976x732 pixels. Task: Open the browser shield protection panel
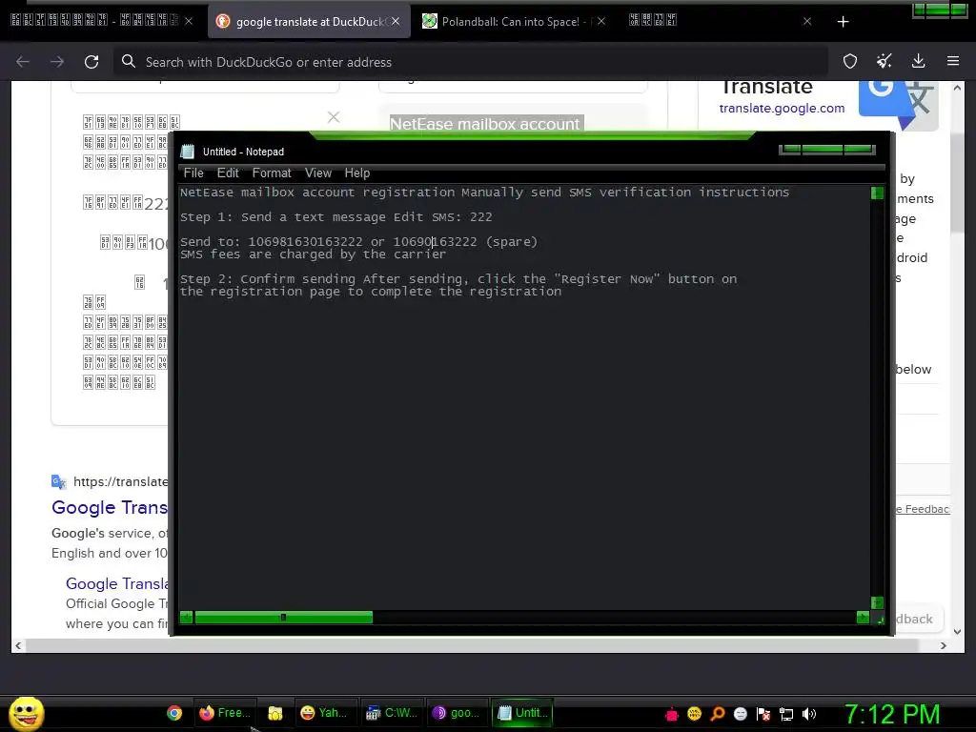(849, 61)
